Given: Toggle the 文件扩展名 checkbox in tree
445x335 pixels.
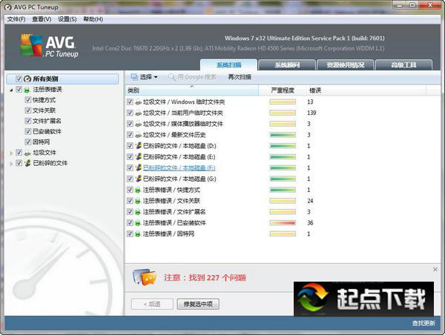Looking at the screenshot, I should click(x=28, y=121).
